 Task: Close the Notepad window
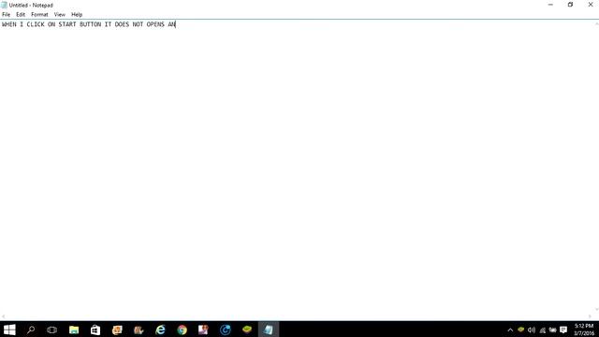click(591, 5)
